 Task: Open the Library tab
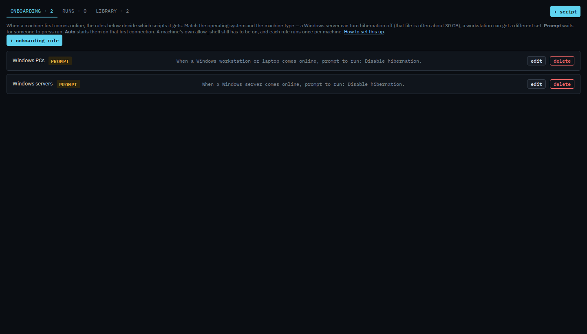(x=113, y=11)
